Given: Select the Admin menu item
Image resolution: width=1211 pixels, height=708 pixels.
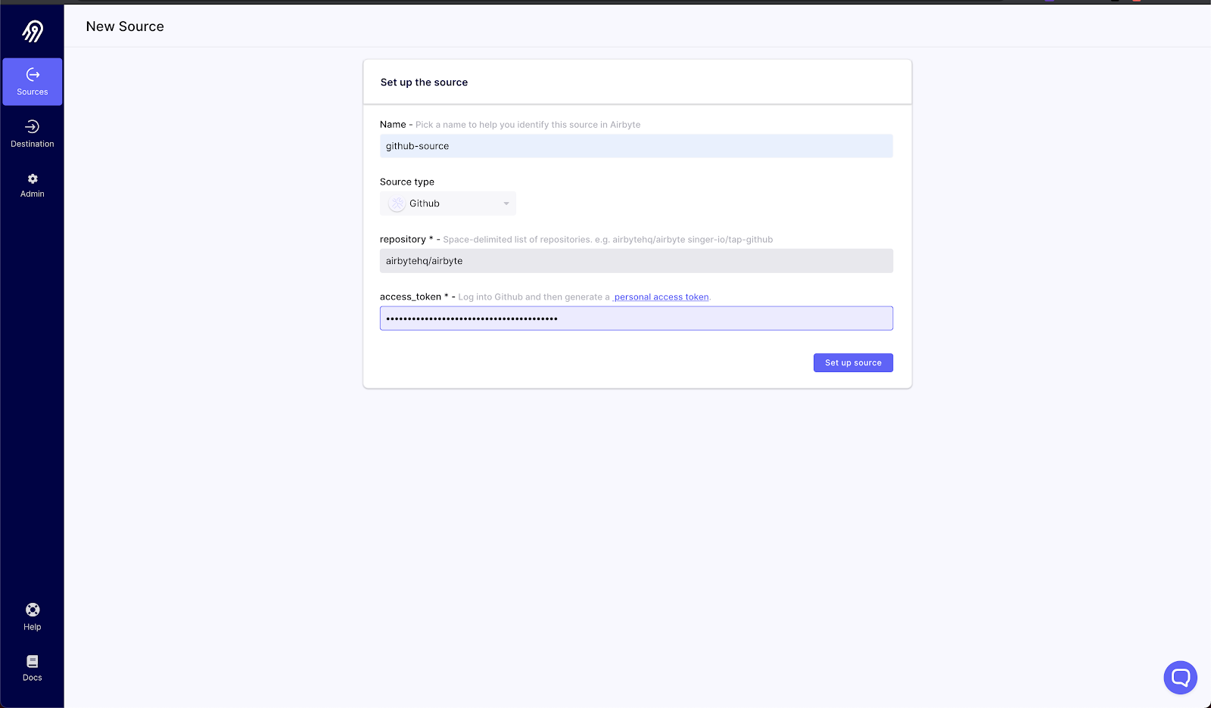Looking at the screenshot, I should point(32,185).
